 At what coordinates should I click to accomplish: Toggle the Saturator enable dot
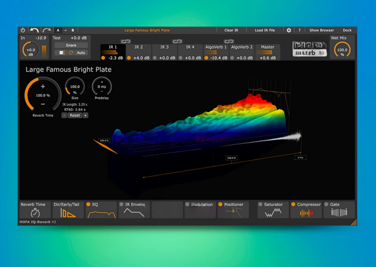pyautogui.click(x=260, y=204)
